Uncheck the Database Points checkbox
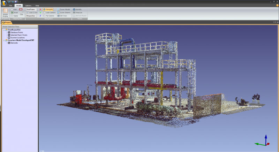 (x=9, y=32)
